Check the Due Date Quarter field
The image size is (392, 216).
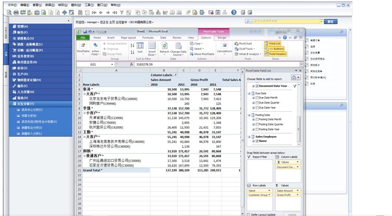point(257,103)
